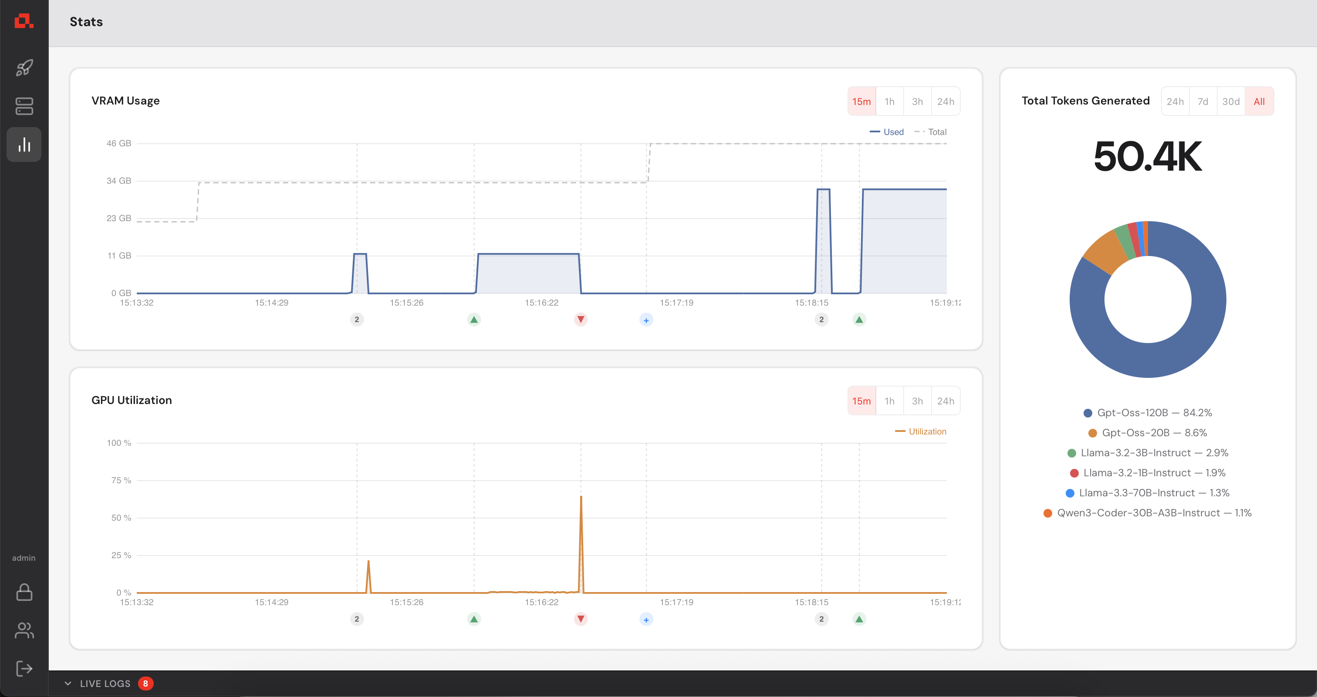The width and height of the screenshot is (1317, 697).
Task: Click the logout icon at sidebar bottom
Action: tap(24, 668)
